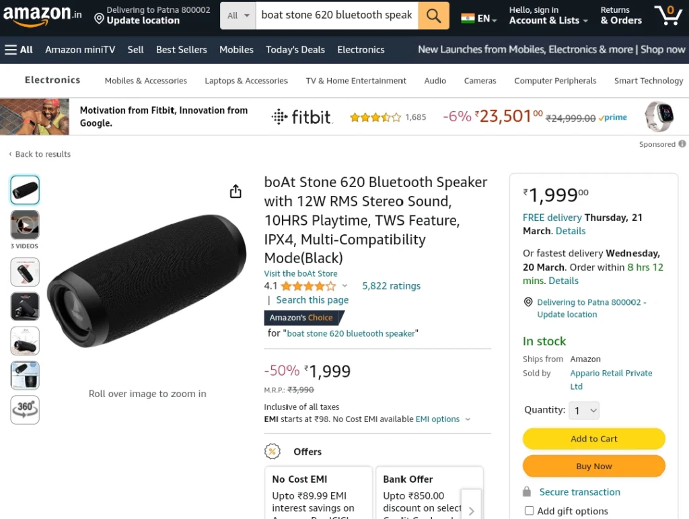Click the Add to Cart button
The width and height of the screenshot is (689, 519).
point(593,439)
